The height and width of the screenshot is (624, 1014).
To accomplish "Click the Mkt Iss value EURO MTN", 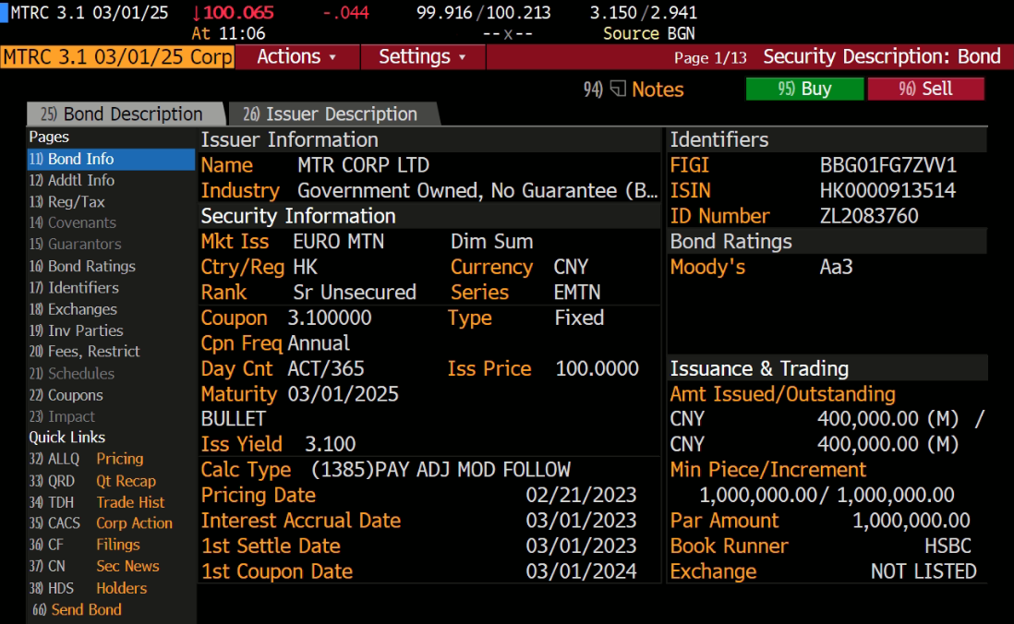I will pos(338,242).
